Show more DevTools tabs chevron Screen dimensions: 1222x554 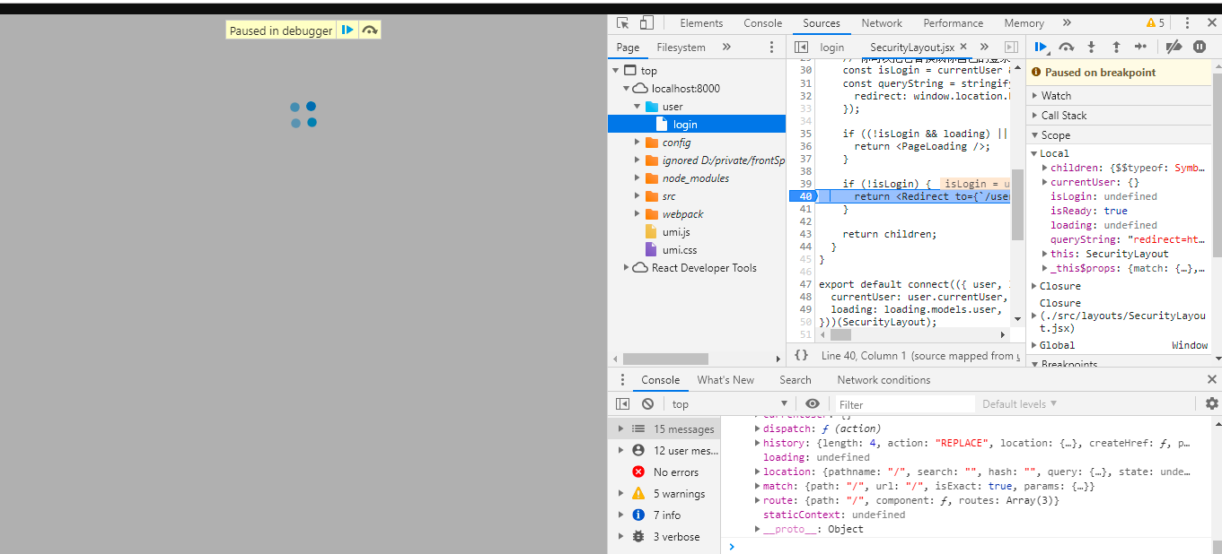coord(1067,23)
